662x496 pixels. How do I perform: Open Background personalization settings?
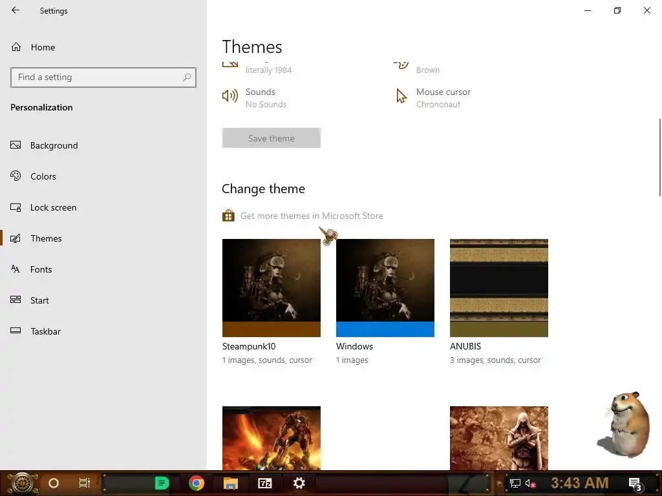click(54, 145)
